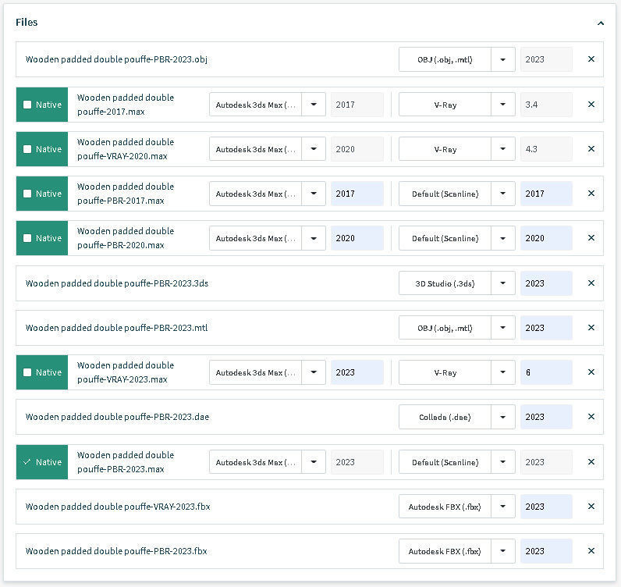The image size is (621, 587).
Task: Delete the VRAY-2023.fbx file entry
Action: click(x=591, y=507)
